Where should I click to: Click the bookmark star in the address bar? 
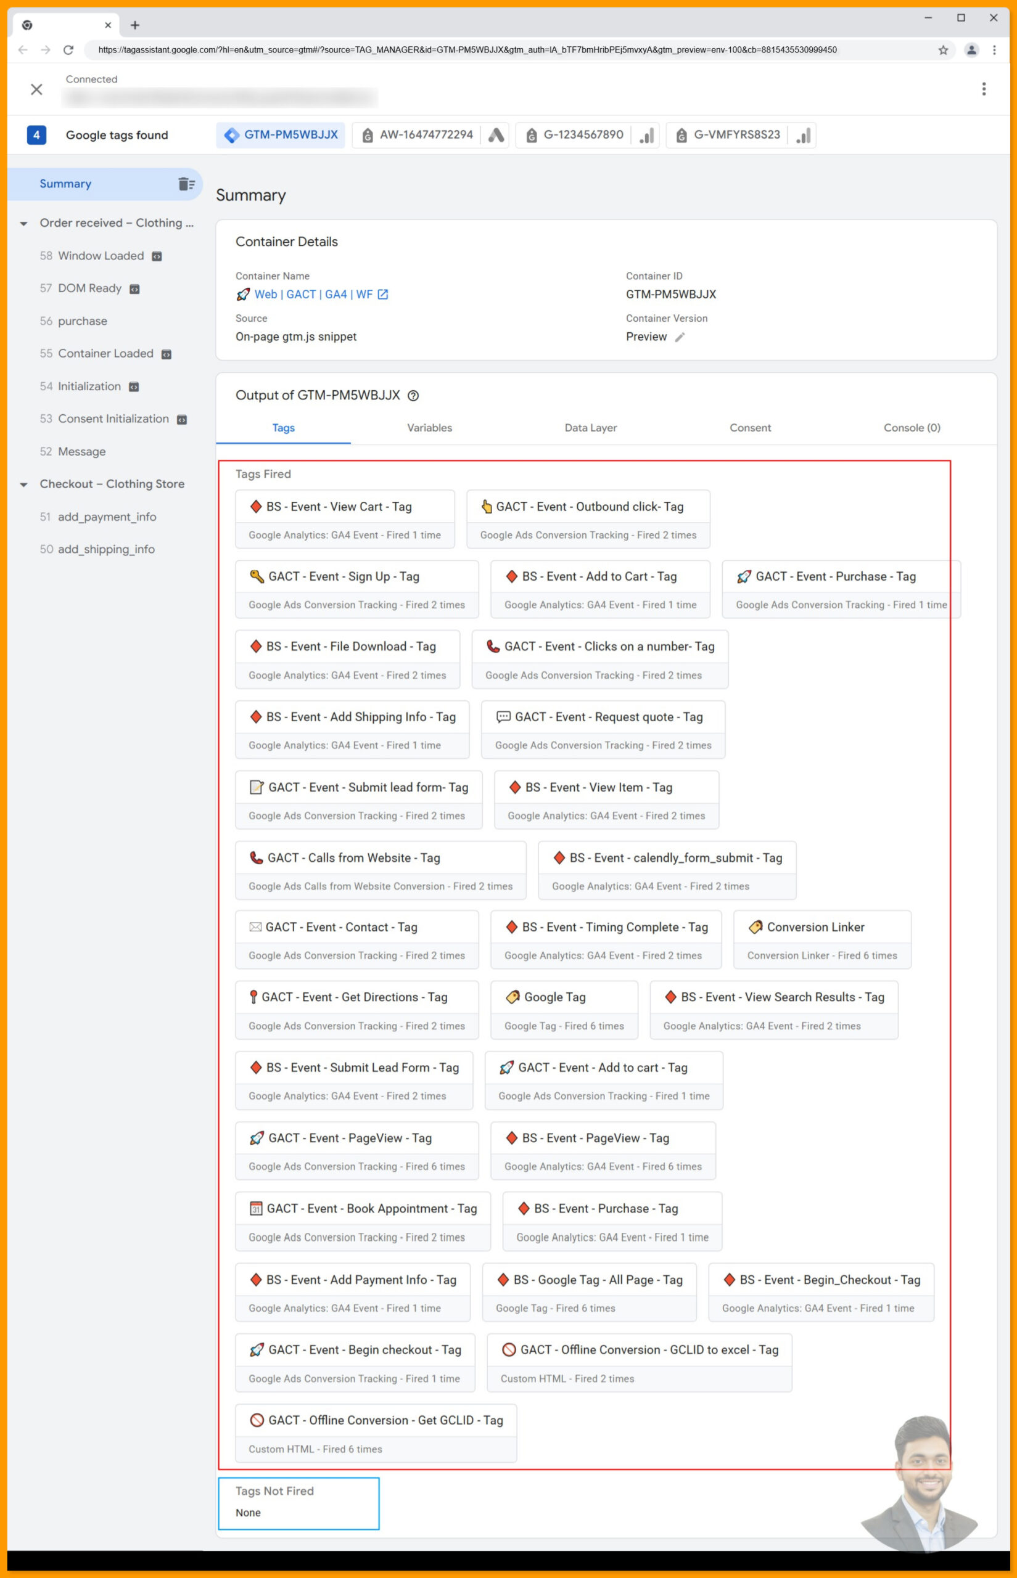point(943,49)
